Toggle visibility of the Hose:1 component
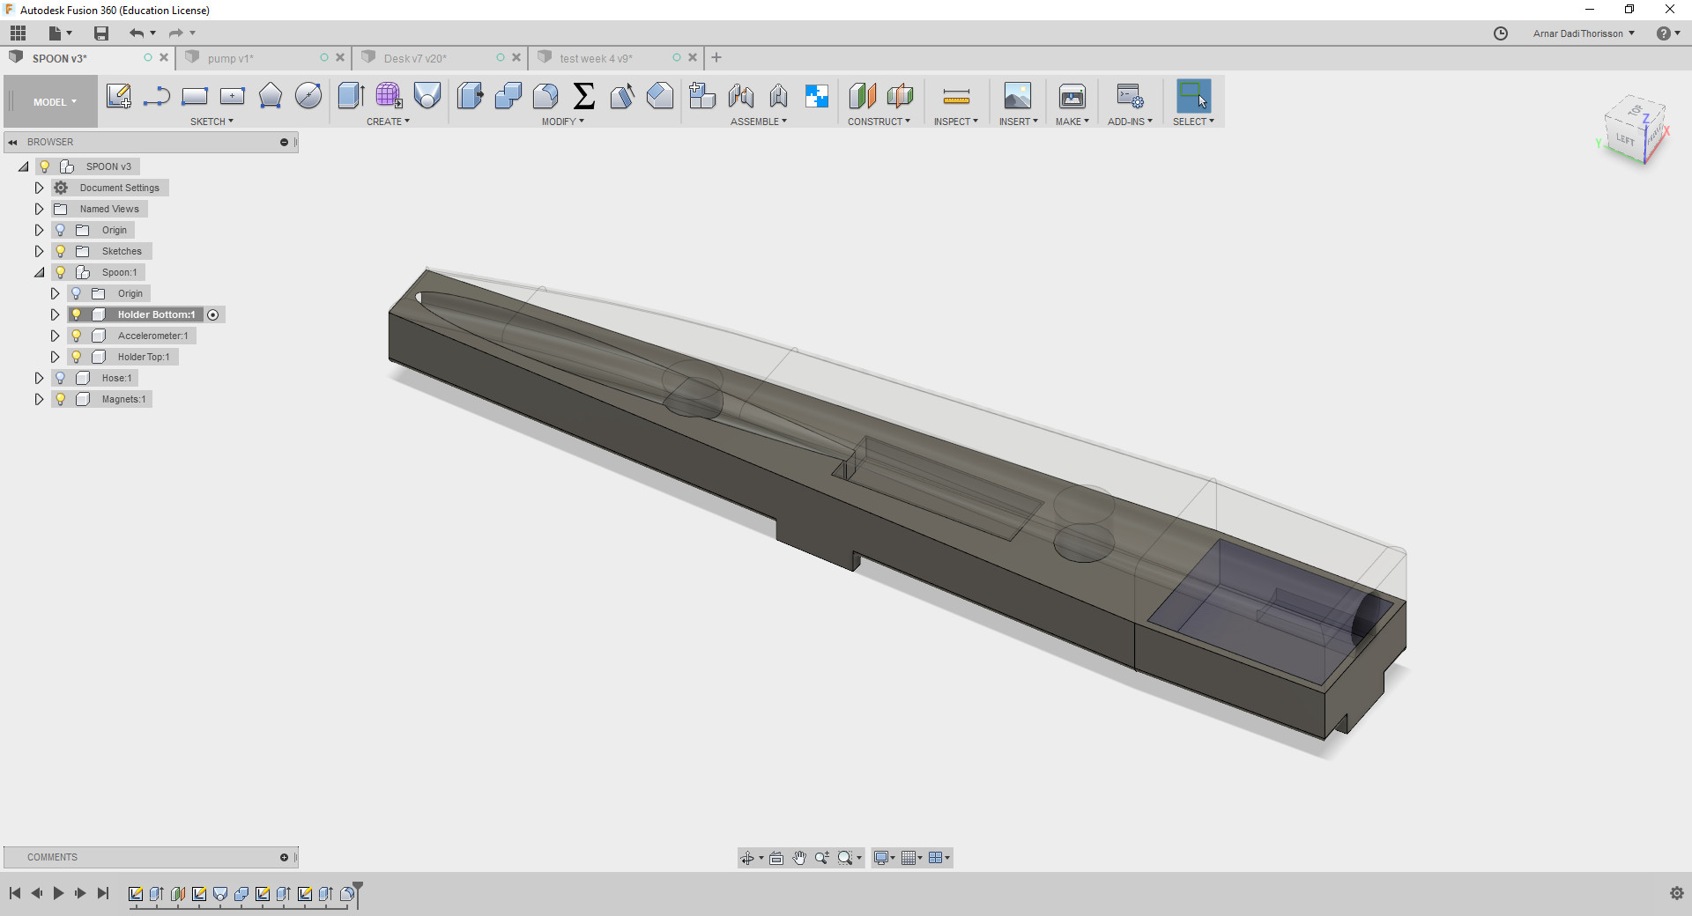This screenshot has width=1692, height=916. 61,378
